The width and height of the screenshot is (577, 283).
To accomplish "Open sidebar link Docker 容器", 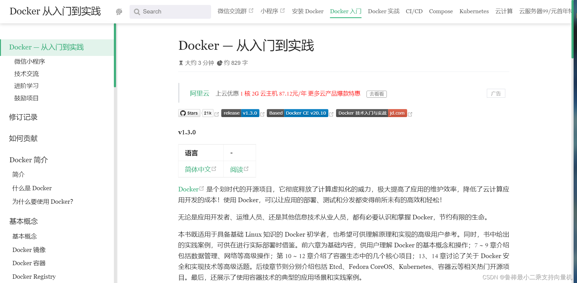I will pyautogui.click(x=29, y=263).
